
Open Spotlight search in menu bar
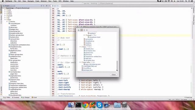186,1
